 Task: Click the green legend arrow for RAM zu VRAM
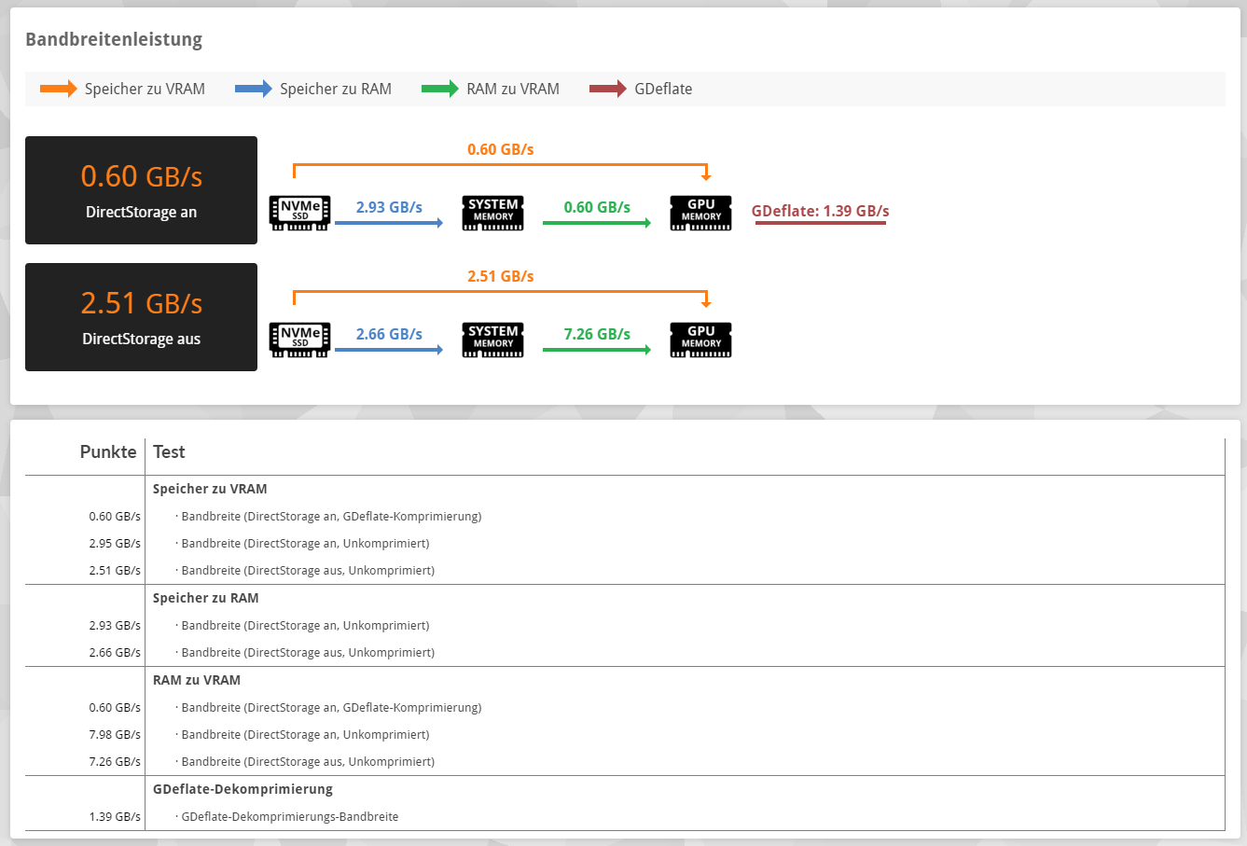pyautogui.click(x=440, y=89)
